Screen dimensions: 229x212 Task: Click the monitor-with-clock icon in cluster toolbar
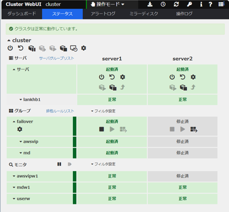point(74,48)
